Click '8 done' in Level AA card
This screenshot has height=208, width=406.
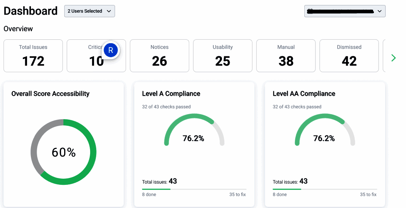point(280,194)
